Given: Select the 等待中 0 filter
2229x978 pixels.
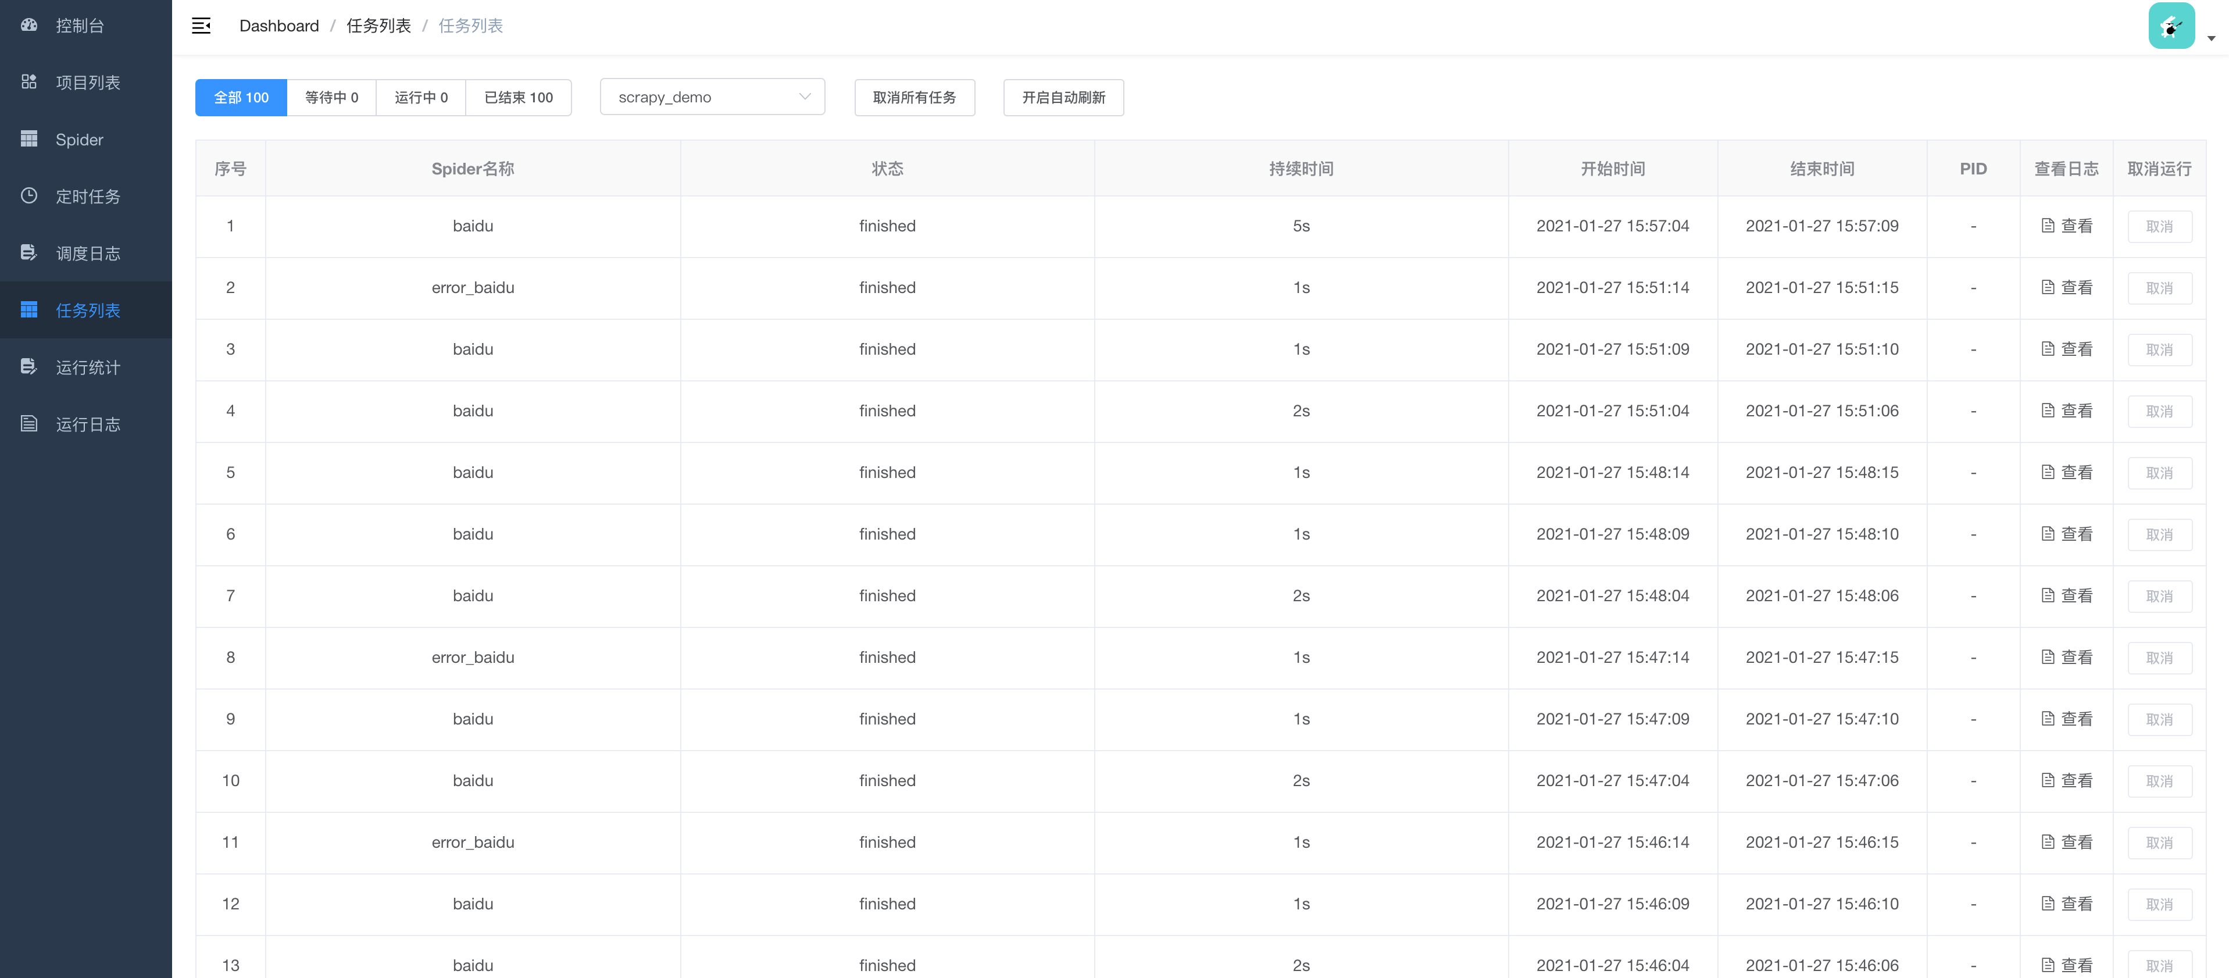Looking at the screenshot, I should click(331, 98).
